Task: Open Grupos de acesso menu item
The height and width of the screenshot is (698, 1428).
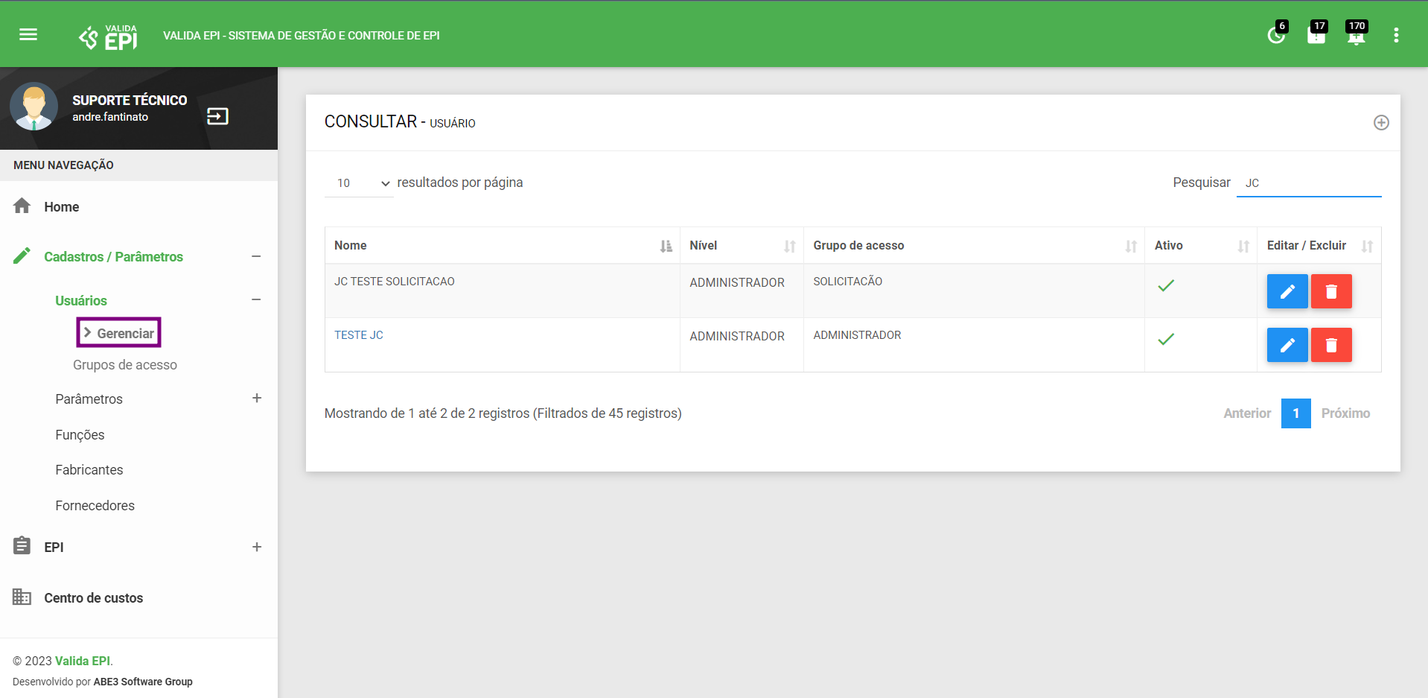Action: [125, 365]
